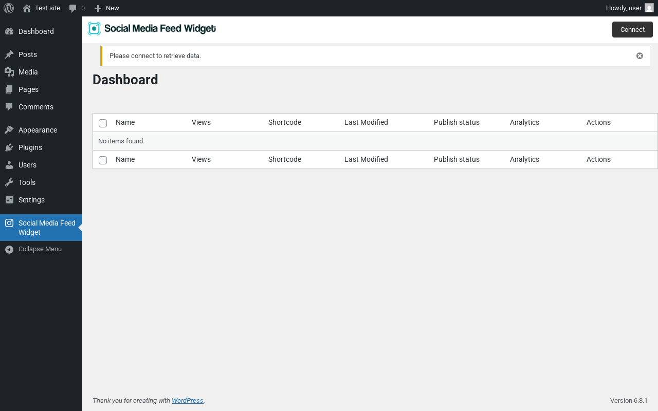This screenshot has width=658, height=411.
Task: Click the Appearance paintbrush icon
Action: tap(9, 130)
